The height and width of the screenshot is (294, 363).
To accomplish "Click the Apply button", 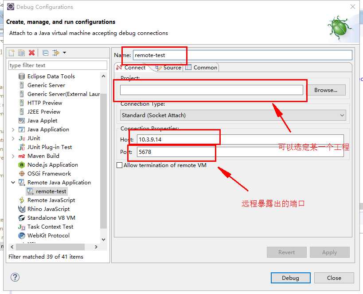I will tap(330, 252).
